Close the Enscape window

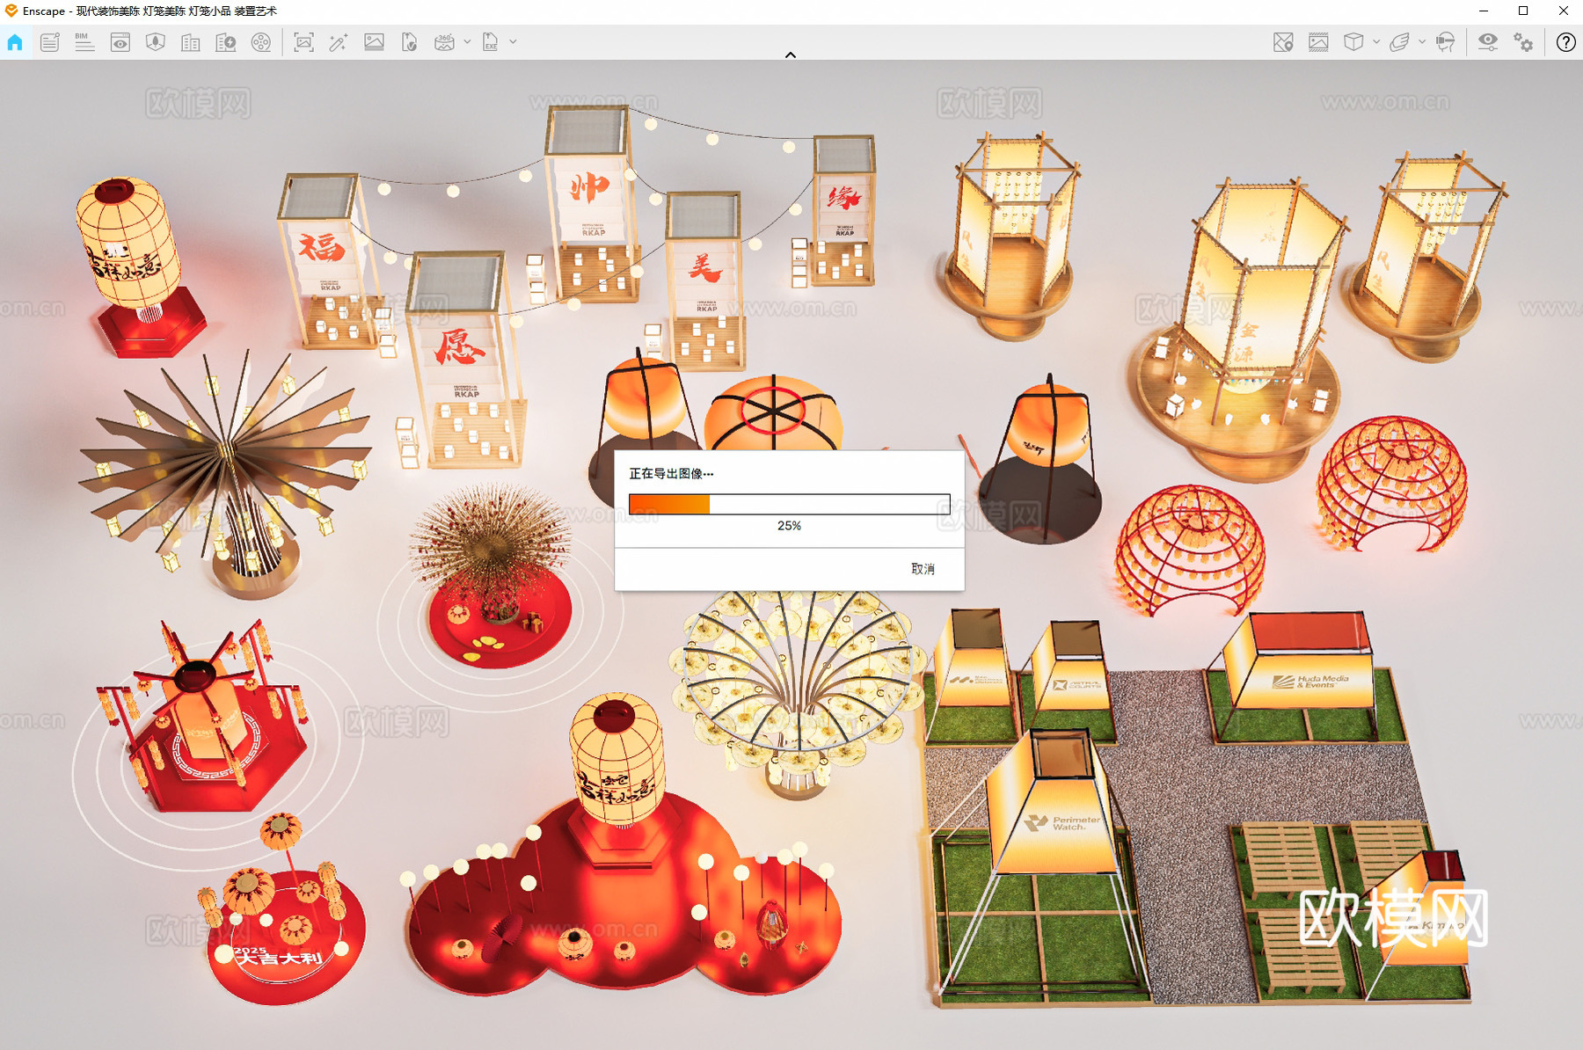(1563, 11)
